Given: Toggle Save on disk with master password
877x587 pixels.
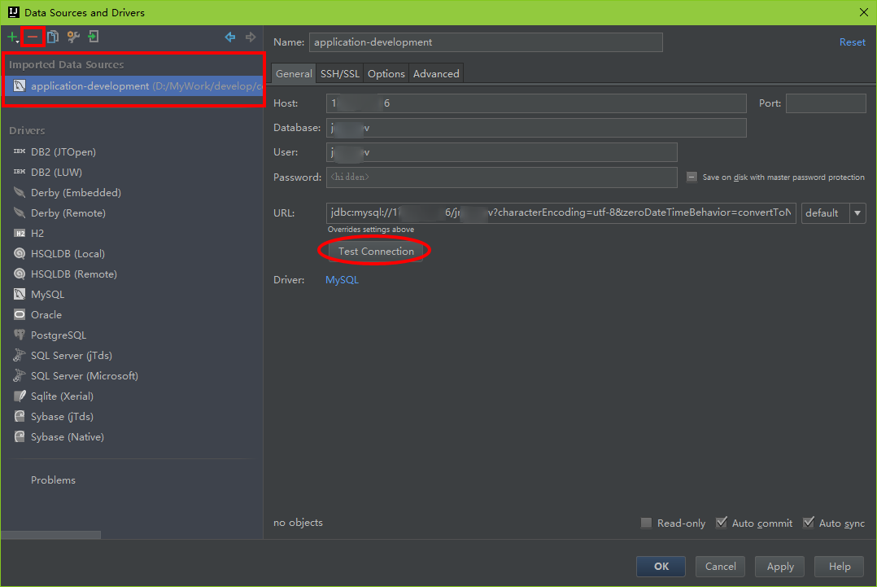Looking at the screenshot, I should pyautogui.click(x=692, y=177).
